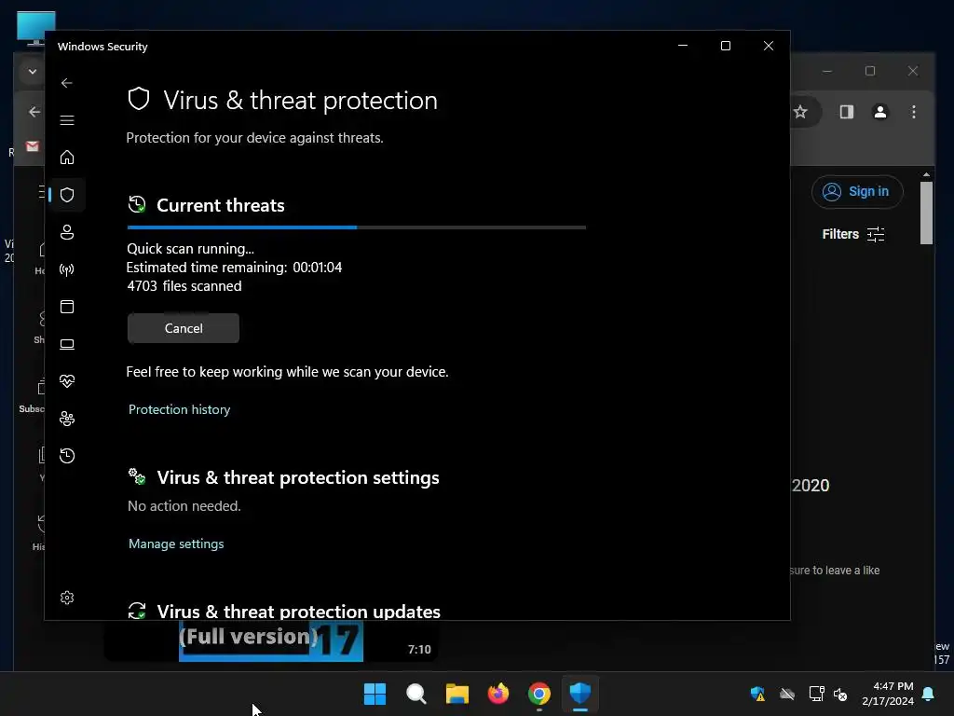Open Device security in sidebar

tap(67, 344)
